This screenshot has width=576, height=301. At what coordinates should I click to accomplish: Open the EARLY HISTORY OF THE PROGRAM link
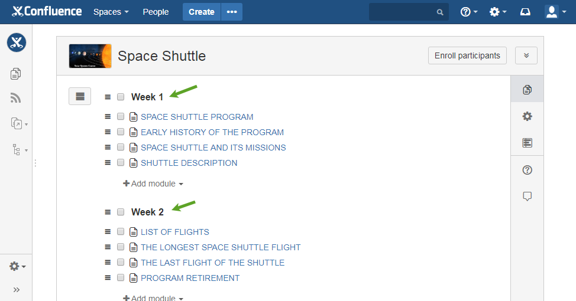click(212, 132)
